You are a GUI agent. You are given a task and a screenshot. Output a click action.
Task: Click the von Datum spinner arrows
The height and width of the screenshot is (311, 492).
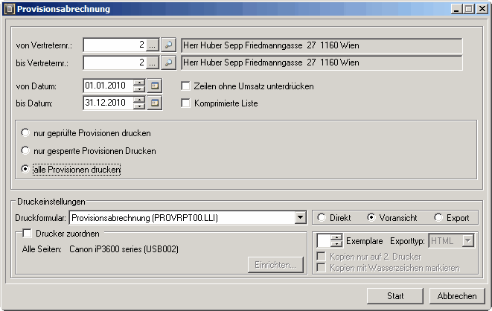(x=138, y=86)
